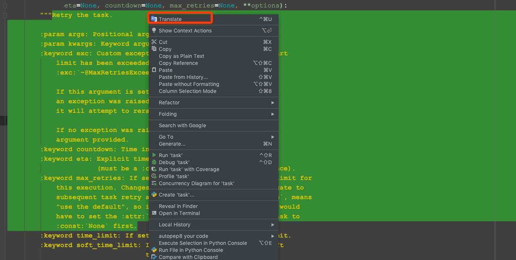Choose Generate... from the menu
516x260 pixels.
coord(213,144)
